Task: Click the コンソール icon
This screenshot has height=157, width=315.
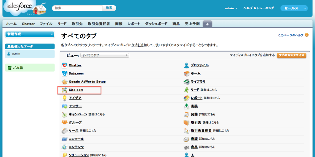Action: click(x=64, y=139)
